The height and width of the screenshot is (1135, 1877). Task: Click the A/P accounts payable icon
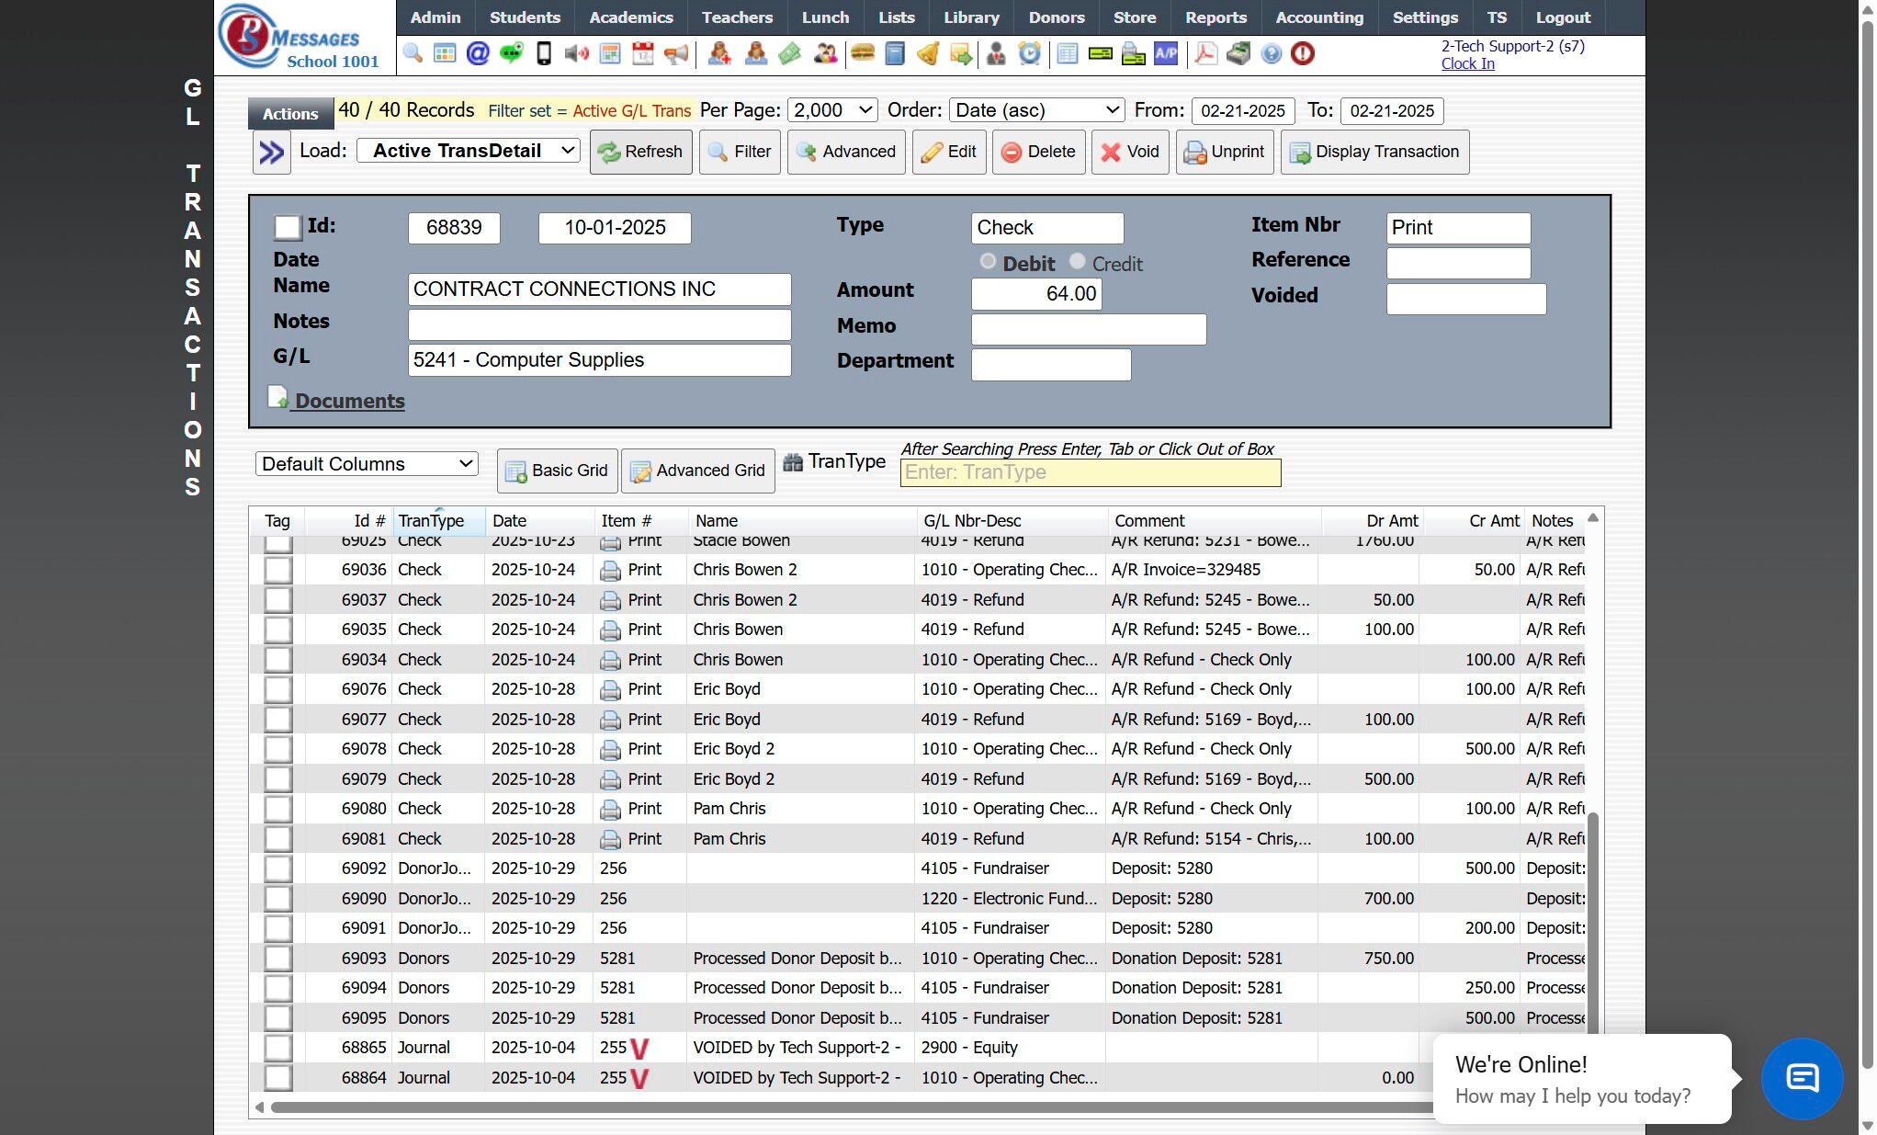(1166, 54)
